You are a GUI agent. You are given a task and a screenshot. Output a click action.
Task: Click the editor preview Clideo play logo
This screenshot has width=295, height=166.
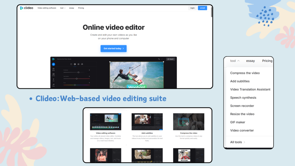pos(53,59)
